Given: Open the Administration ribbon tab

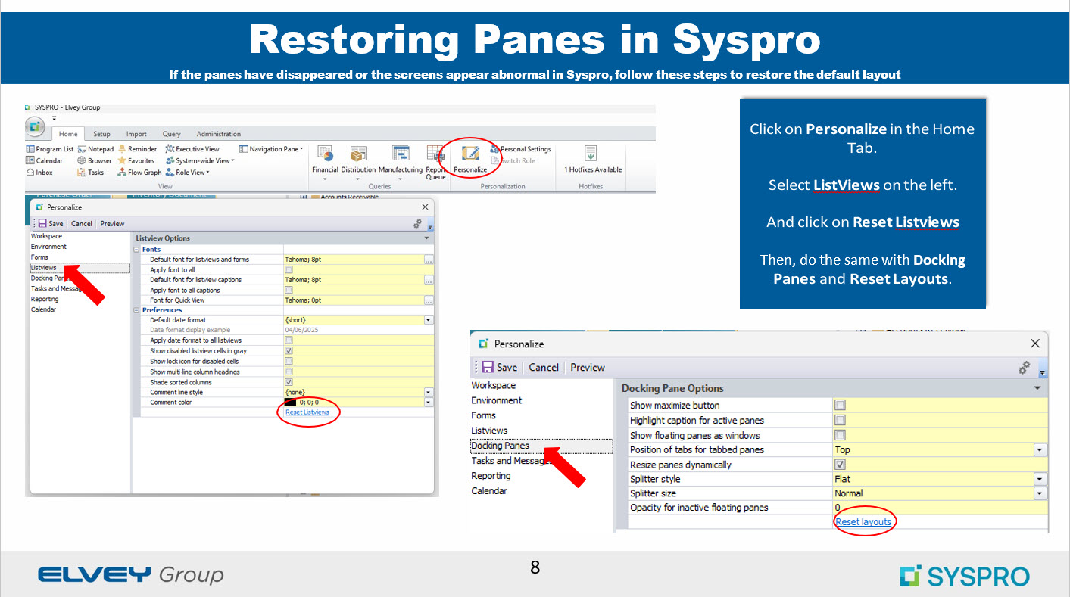Looking at the screenshot, I should coord(218,134).
